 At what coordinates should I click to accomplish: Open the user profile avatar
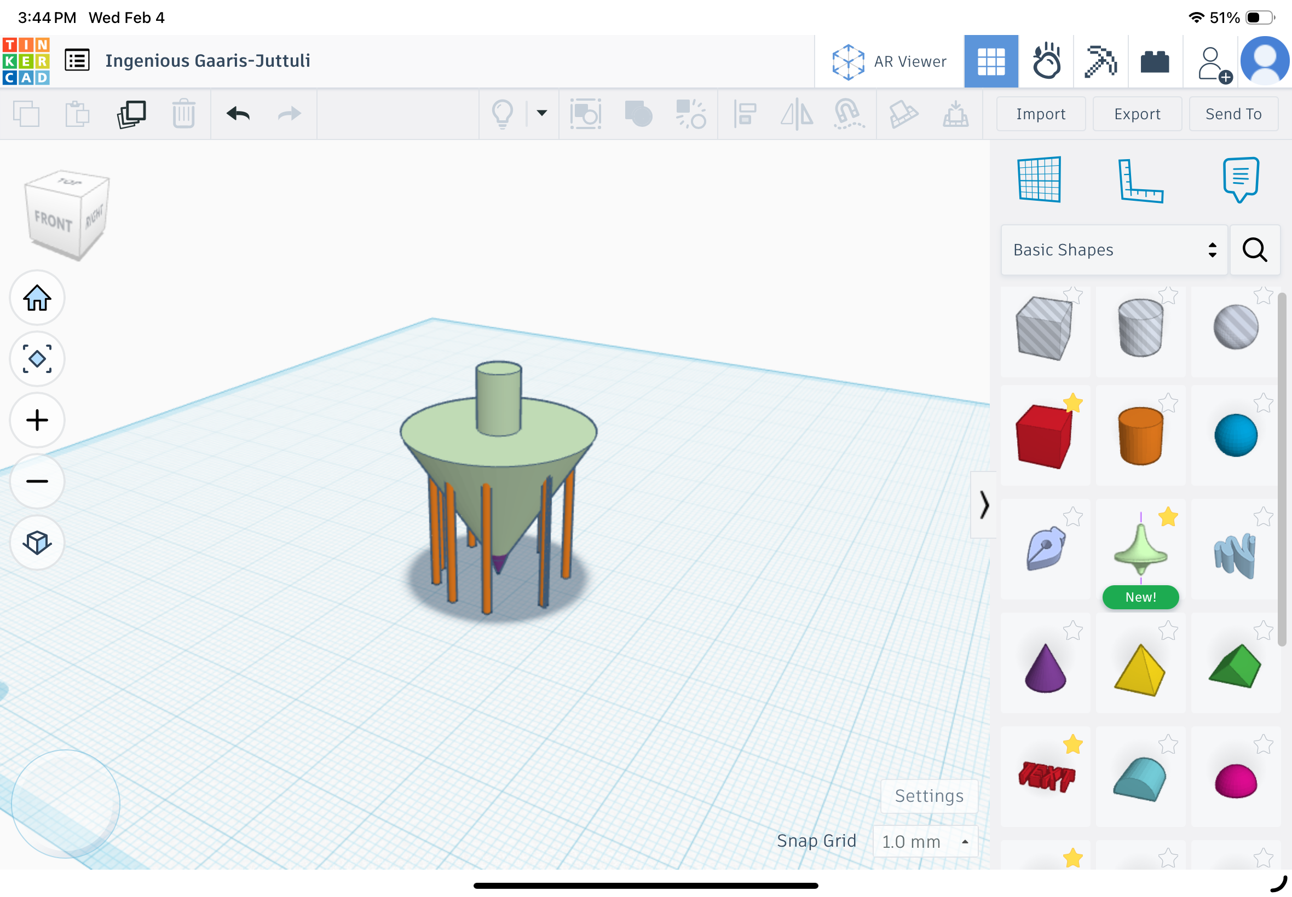click(1265, 61)
